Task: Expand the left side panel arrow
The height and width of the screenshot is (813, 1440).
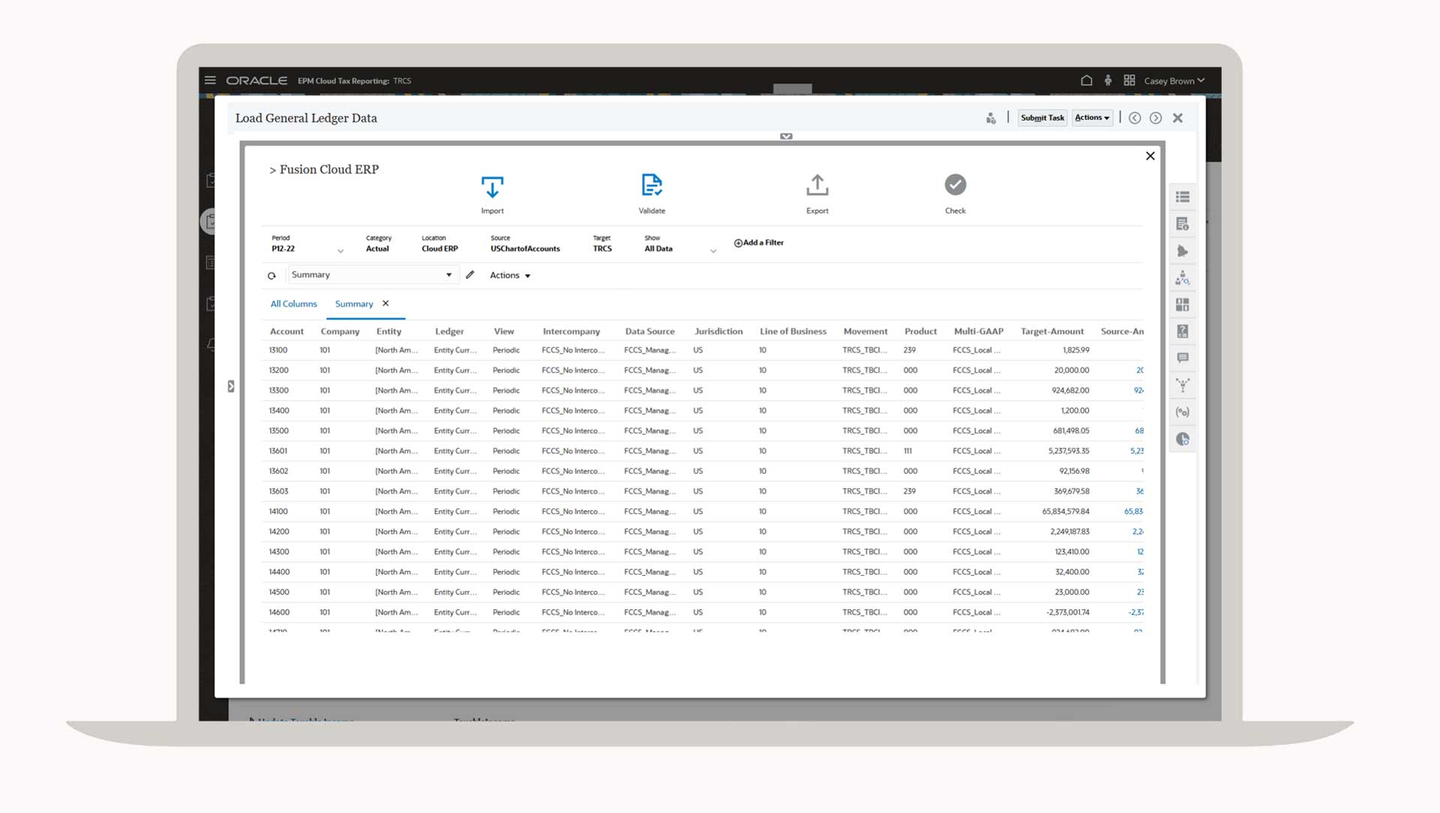Action: click(x=231, y=386)
